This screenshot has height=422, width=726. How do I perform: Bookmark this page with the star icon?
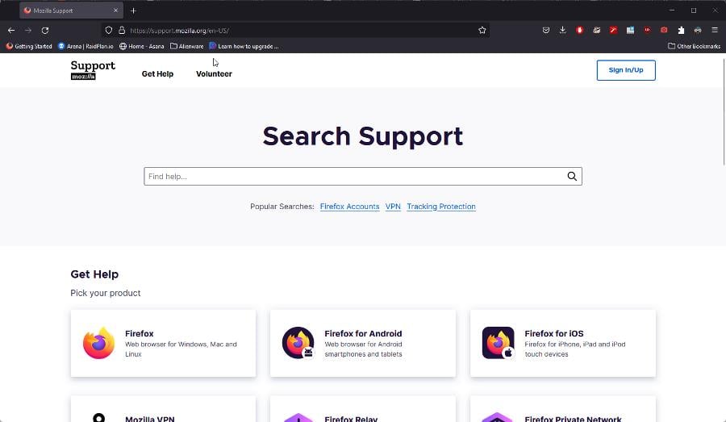coord(482,30)
